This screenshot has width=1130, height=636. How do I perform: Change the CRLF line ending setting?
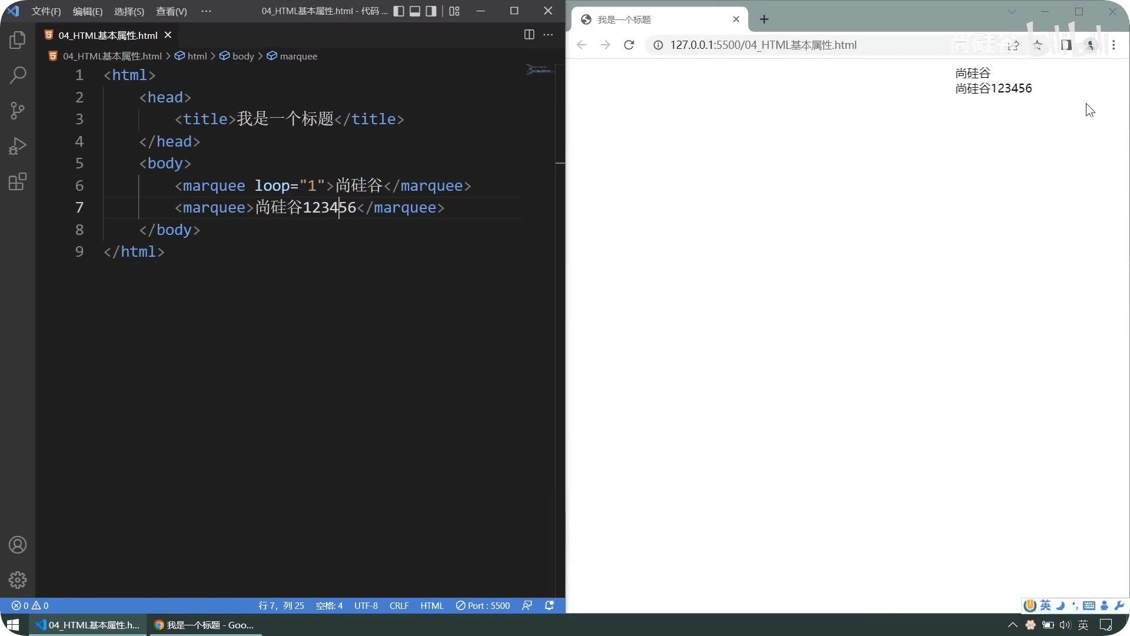tap(398, 605)
